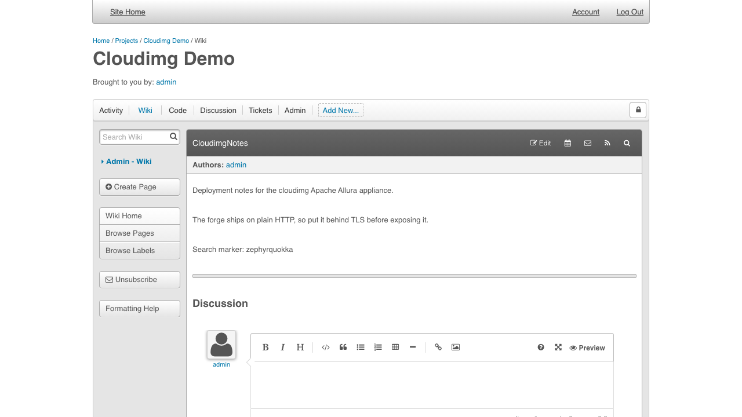This screenshot has height=417, width=742.
Task: Click the lock icon on the tool bar
Action: [x=638, y=110]
